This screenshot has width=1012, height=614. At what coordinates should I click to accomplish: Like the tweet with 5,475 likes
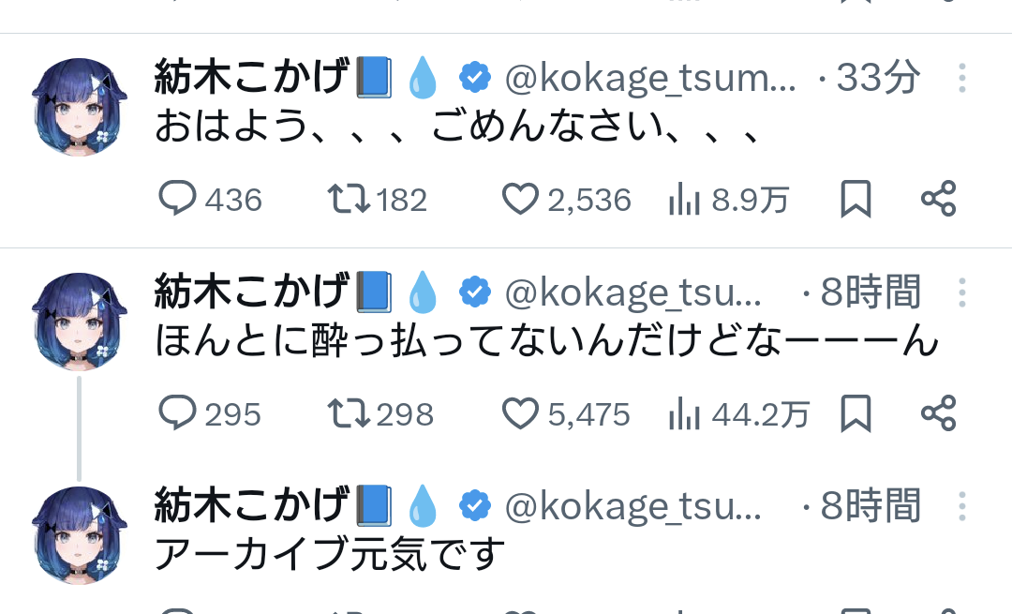521,413
